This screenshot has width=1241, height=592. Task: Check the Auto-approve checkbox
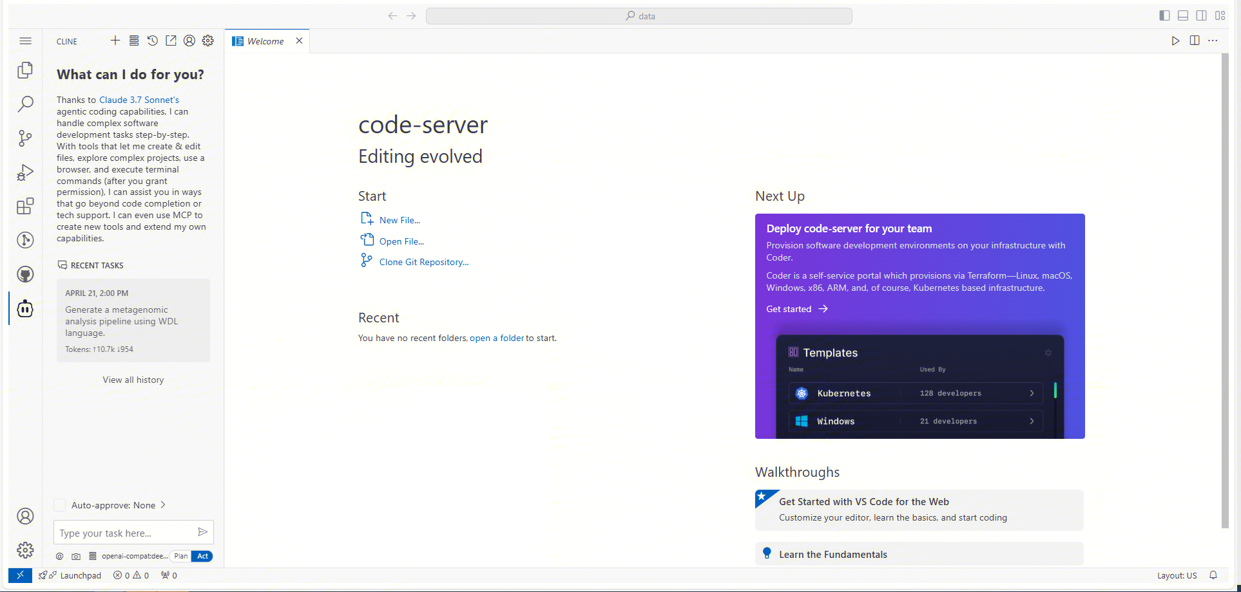[x=60, y=505]
